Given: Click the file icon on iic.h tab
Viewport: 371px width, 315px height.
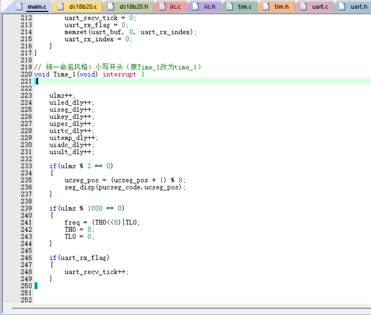Looking at the screenshot, I should click(195, 7).
